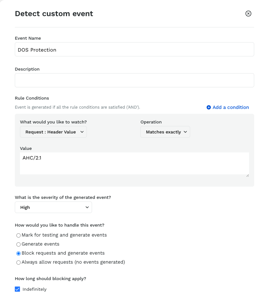Click the plus icon beside Add a condition
Screen dimensions: 269x302
click(x=209, y=107)
